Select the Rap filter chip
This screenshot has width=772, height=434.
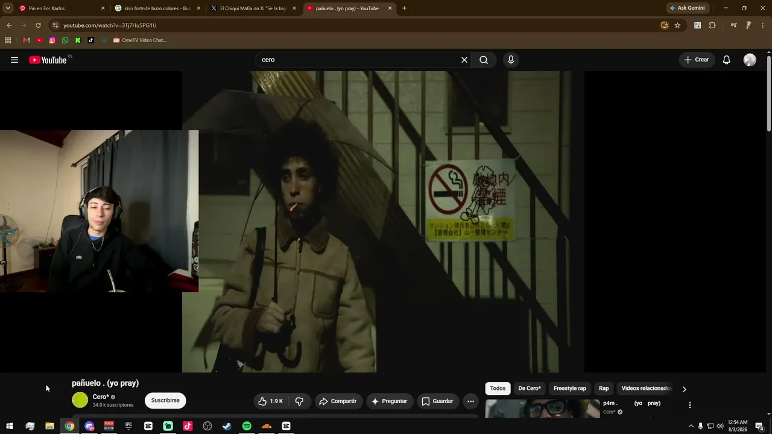coord(604,388)
